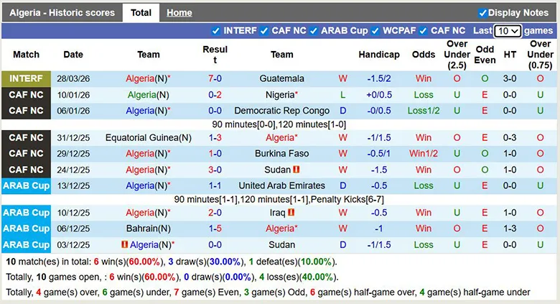This screenshot has width=560, height=304.
Task: Open the United Arab Emirates team link
Action: tap(281, 185)
